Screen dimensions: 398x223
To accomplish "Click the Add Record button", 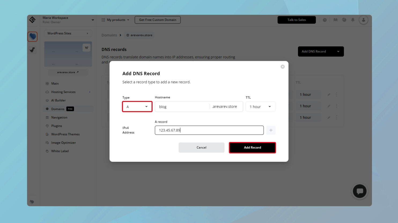I will (x=252, y=147).
